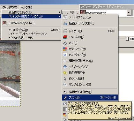Open the ツールオプション dialog icon
Image resolution: width=134 pixels, height=121 pixels.
pyautogui.click(x=65, y=17)
